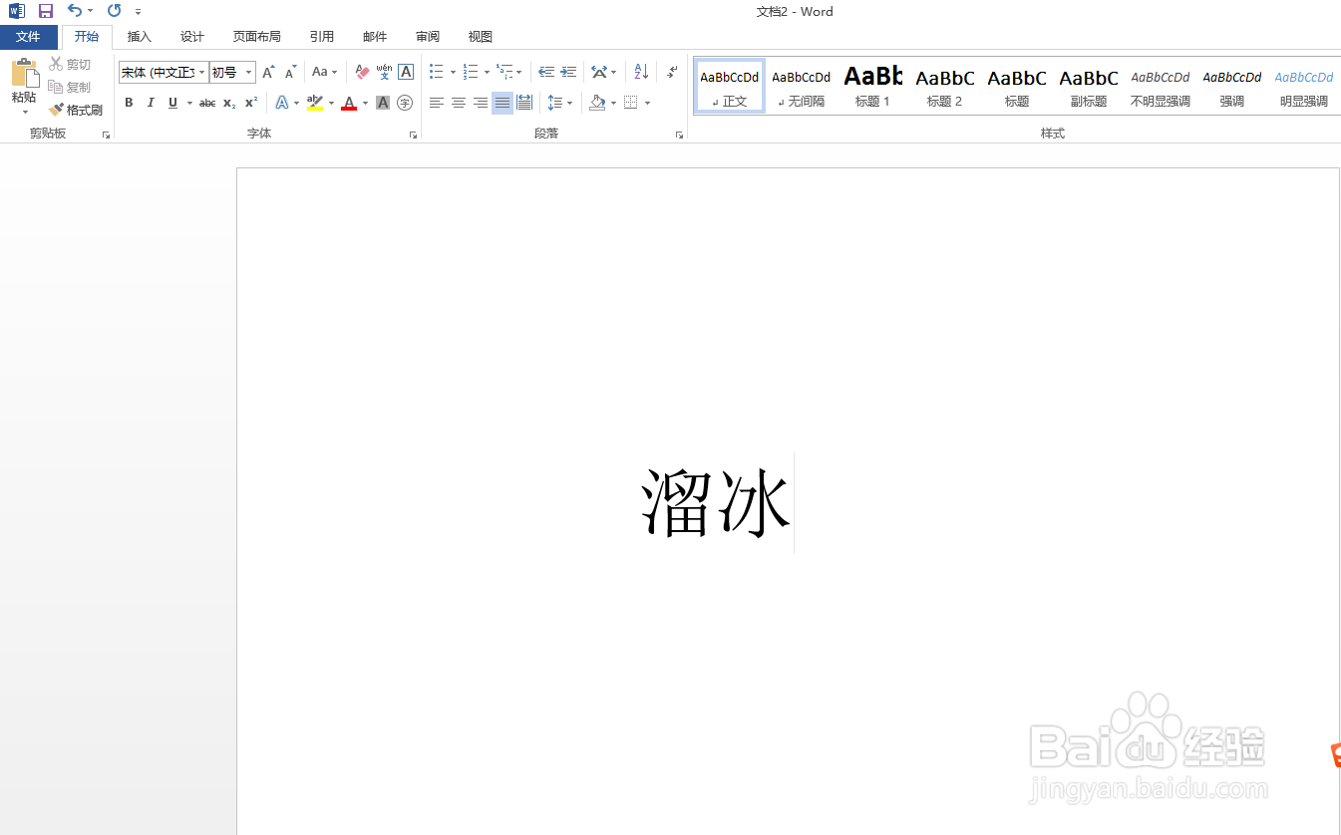Click the subscript icon
Image resolution: width=1341 pixels, height=835 pixels.
[x=228, y=102]
